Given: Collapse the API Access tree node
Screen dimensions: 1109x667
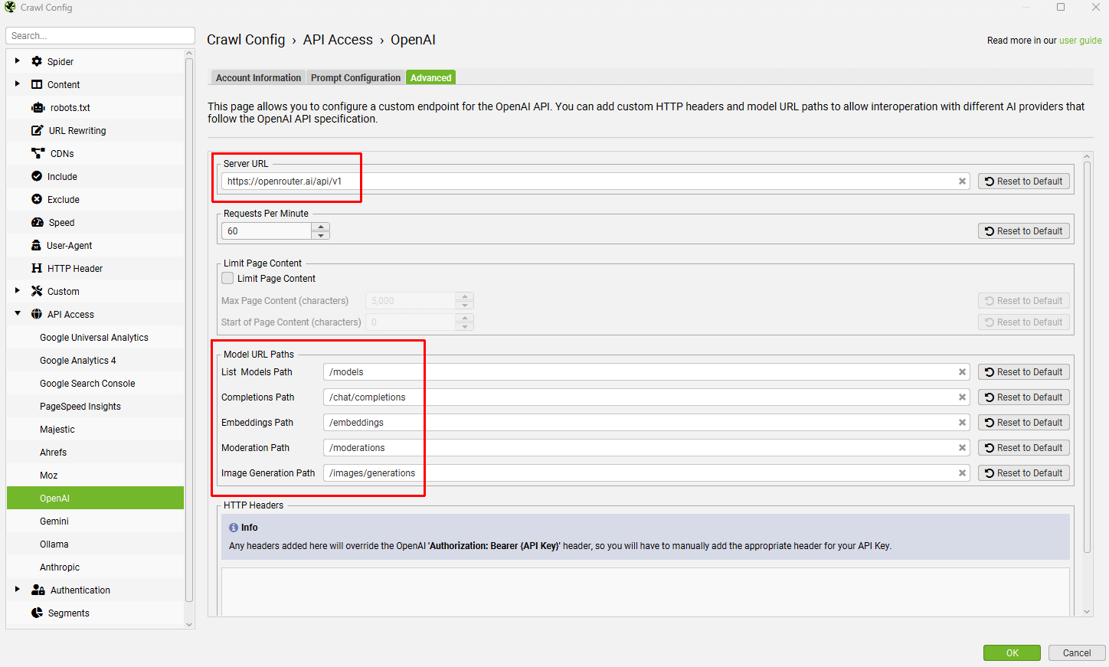Looking at the screenshot, I should tap(18, 313).
